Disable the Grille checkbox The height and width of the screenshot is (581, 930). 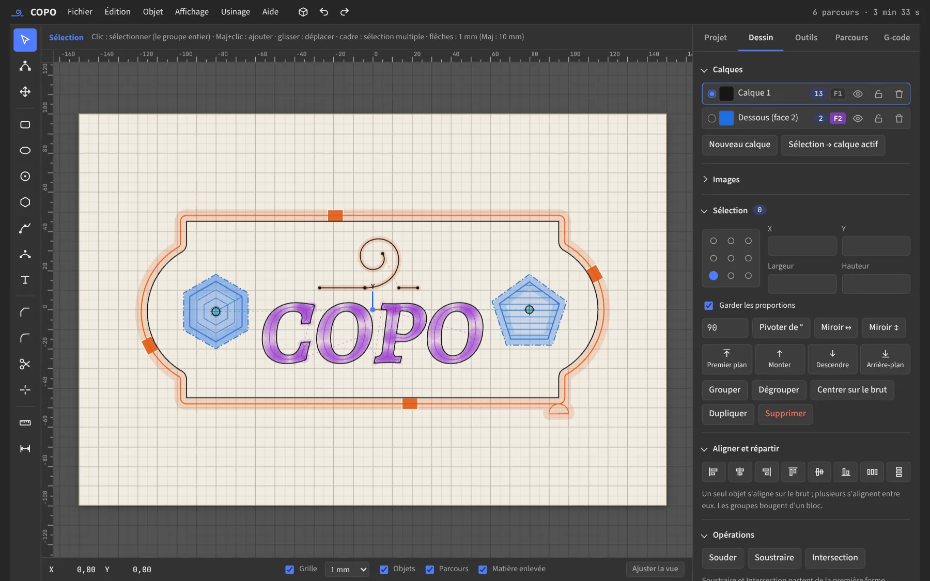pos(289,569)
